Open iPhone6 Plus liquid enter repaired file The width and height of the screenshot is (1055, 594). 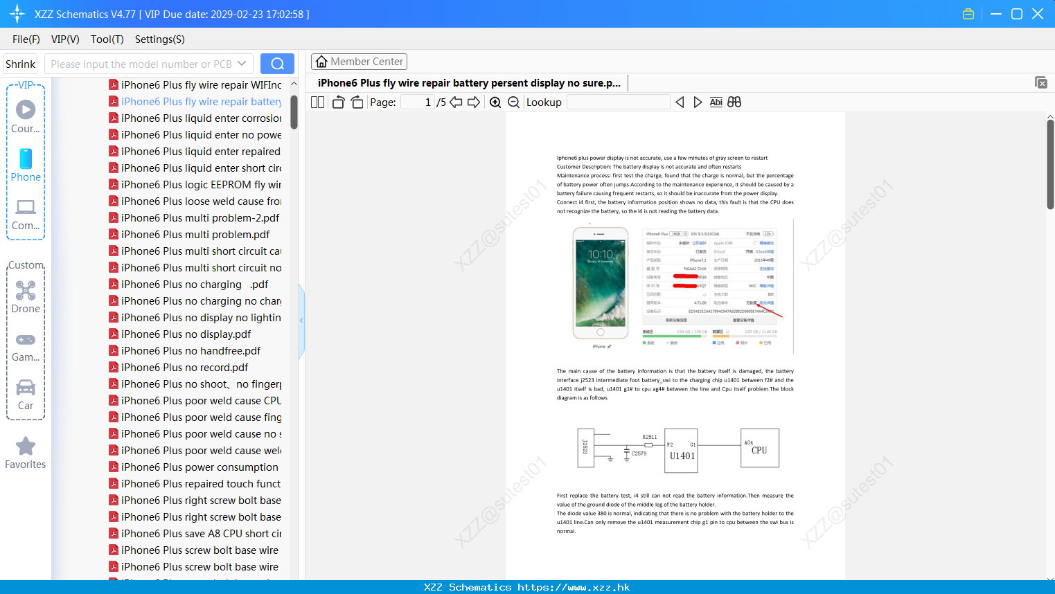(195, 151)
